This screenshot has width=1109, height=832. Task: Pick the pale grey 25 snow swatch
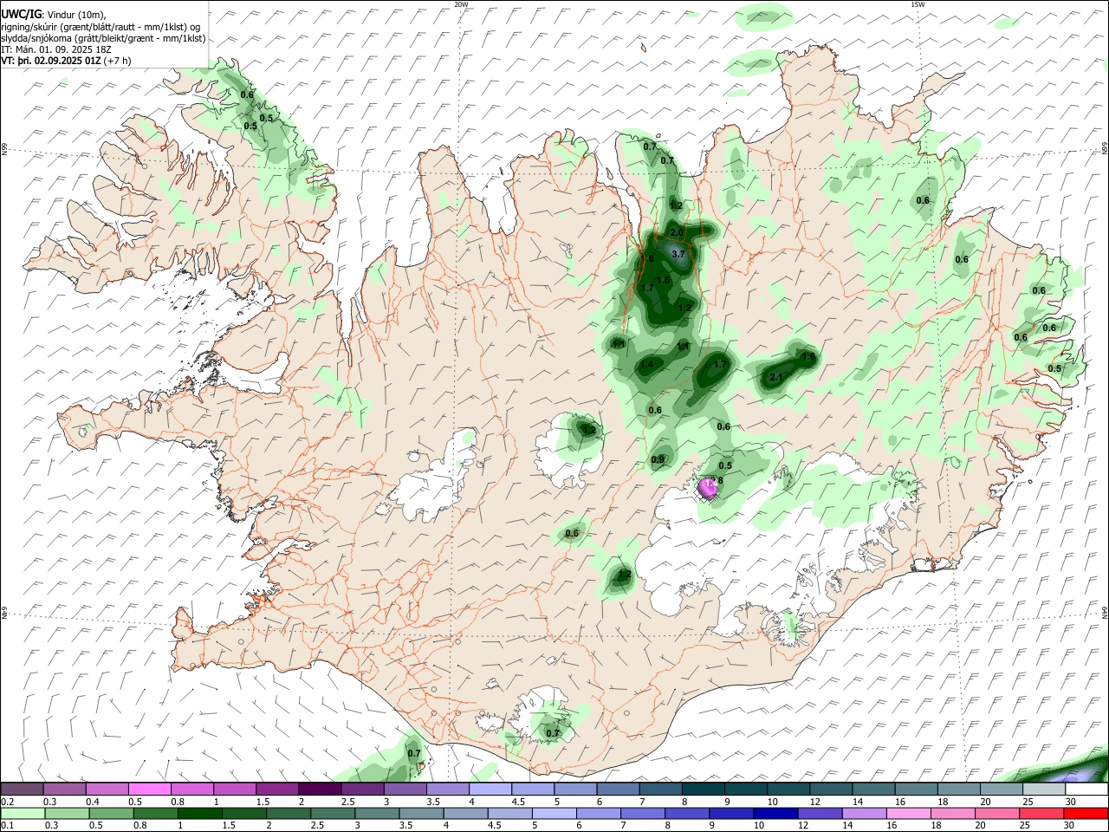click(1044, 790)
